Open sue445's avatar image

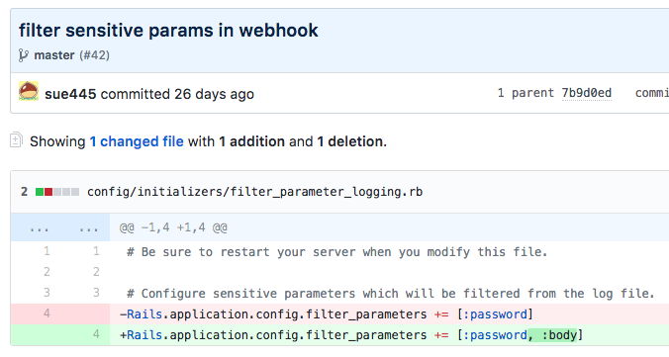(x=29, y=91)
